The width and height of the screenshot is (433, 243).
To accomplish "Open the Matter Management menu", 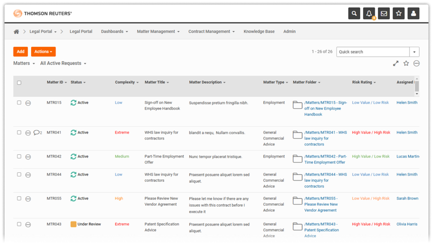I will (158, 32).
